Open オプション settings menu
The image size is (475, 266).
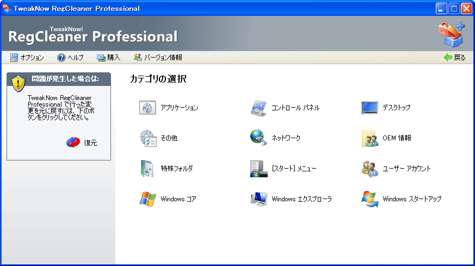tap(32, 58)
